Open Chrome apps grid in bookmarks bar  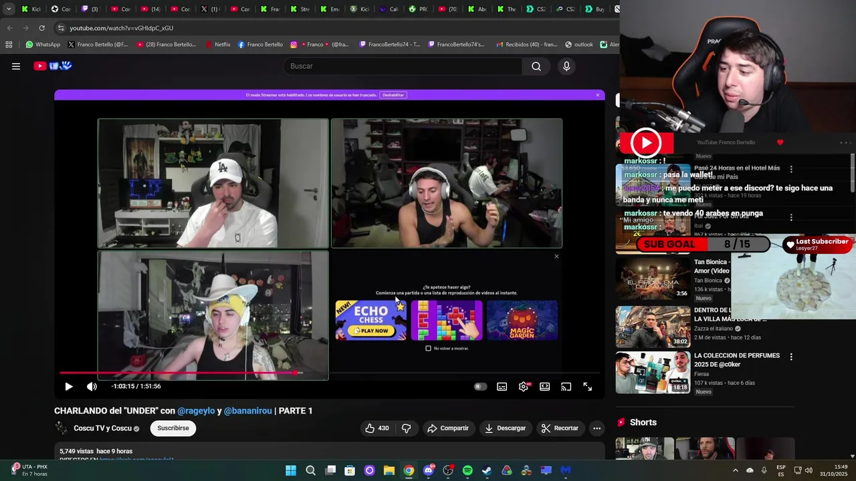(x=9, y=45)
